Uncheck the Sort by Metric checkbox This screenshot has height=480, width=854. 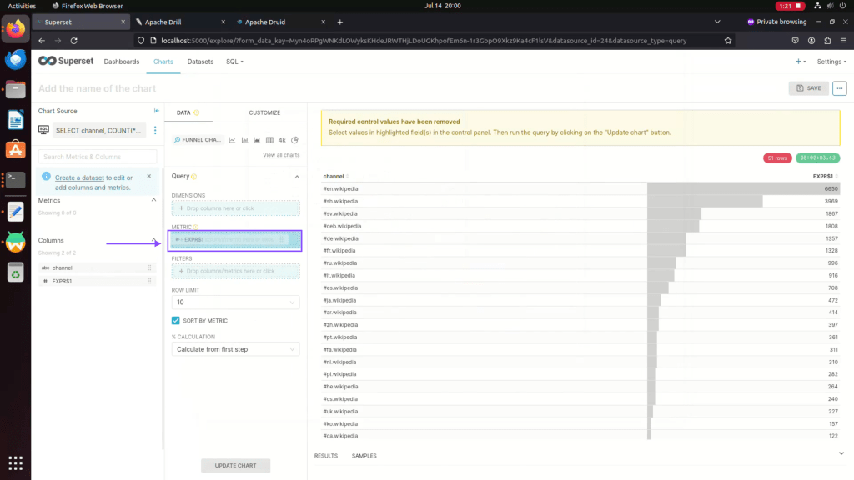(x=176, y=320)
